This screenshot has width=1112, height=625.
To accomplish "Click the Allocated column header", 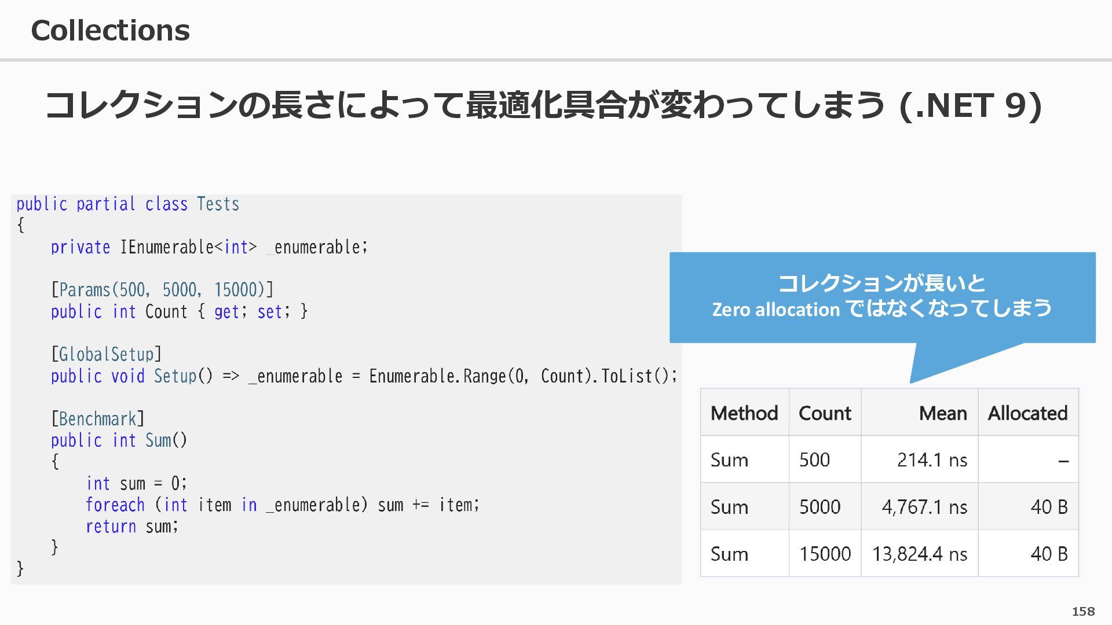I will click(1027, 413).
